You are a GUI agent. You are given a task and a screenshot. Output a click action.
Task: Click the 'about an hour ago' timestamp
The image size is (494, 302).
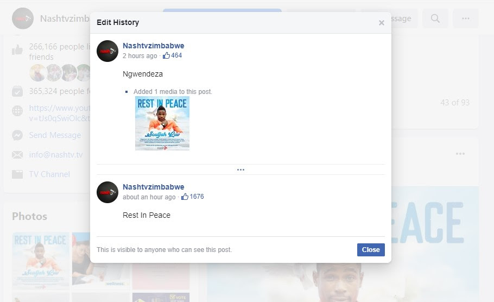coord(149,197)
